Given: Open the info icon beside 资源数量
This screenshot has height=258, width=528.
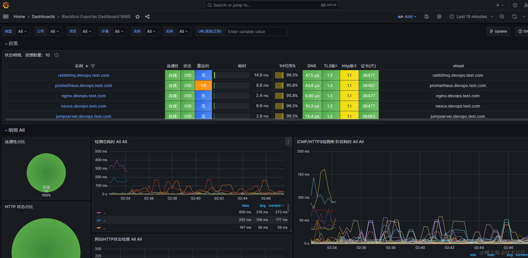Looking at the screenshot, I should point(57,55).
